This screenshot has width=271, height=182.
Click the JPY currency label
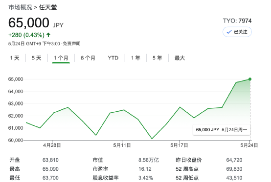pyautogui.click(x=58, y=25)
